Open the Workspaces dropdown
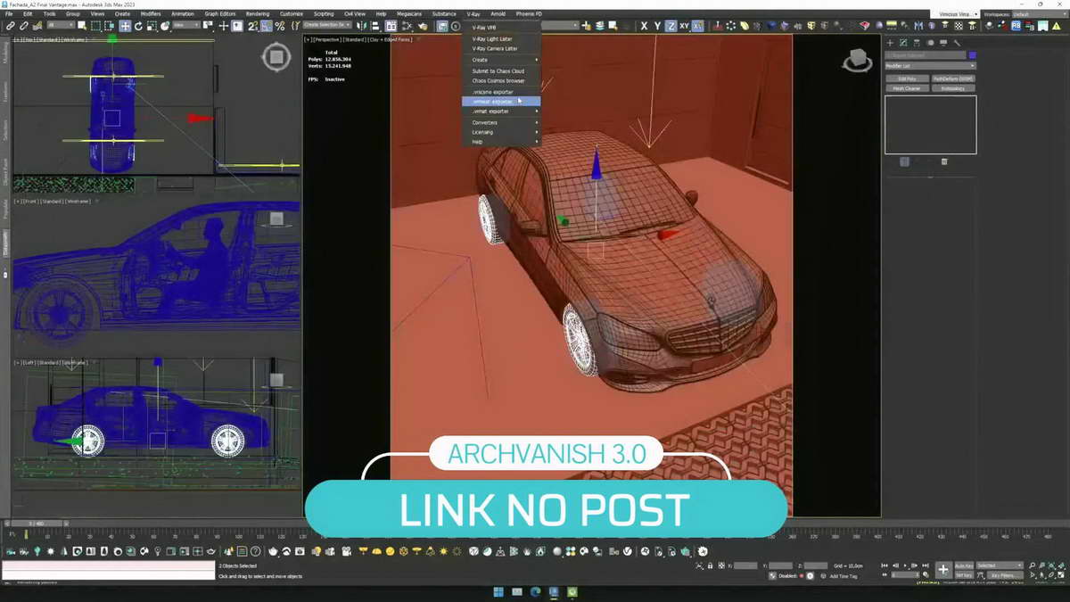Screen dimensions: 1070x602 tap(1039, 14)
